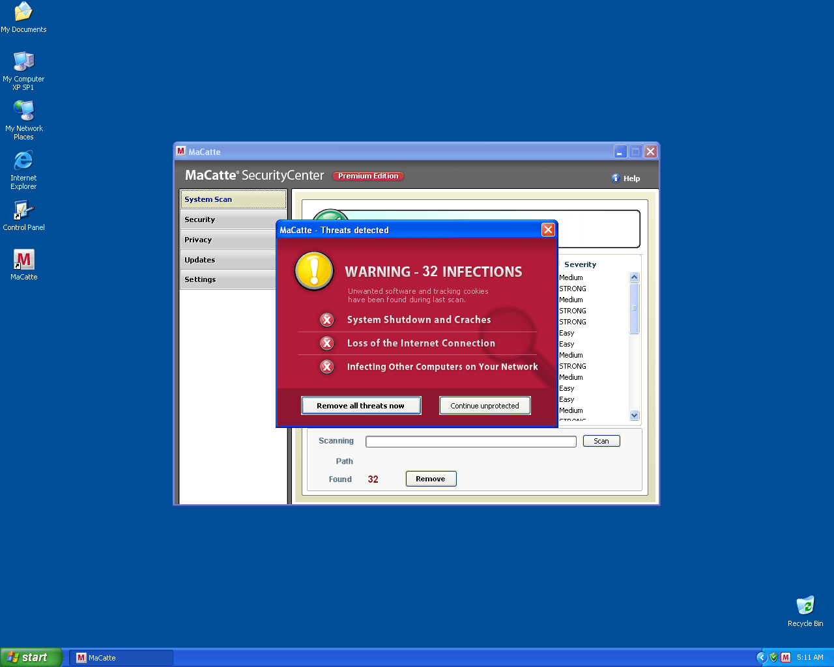Select the System Scan tab
Screen dimensions: 834x667
[233, 199]
